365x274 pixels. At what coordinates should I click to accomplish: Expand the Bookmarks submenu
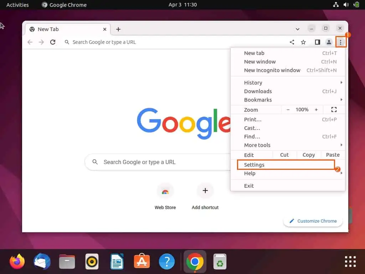pyautogui.click(x=258, y=100)
